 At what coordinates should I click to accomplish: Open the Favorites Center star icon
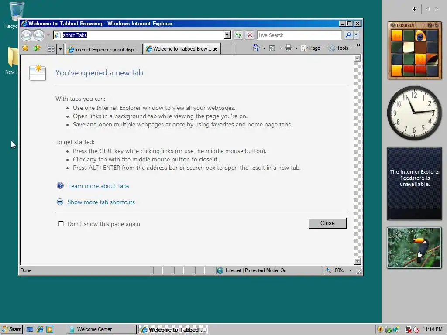[x=25, y=48]
